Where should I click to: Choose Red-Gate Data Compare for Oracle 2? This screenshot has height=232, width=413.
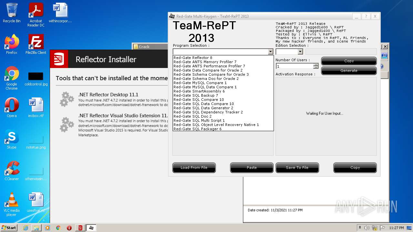pyautogui.click(x=223, y=70)
